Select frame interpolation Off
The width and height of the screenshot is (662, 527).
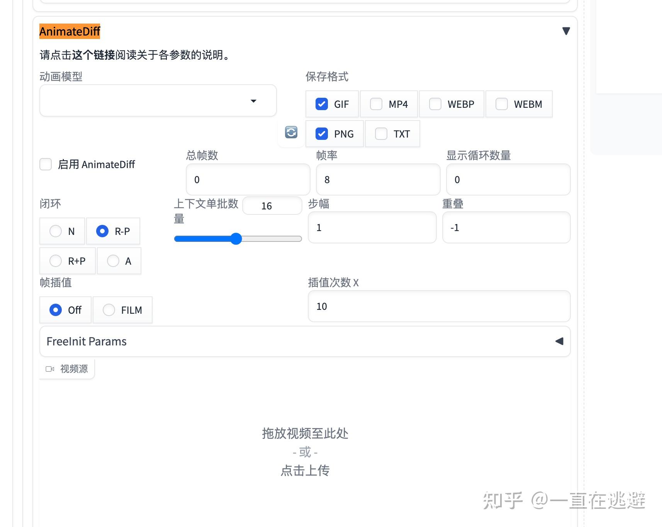click(x=56, y=310)
